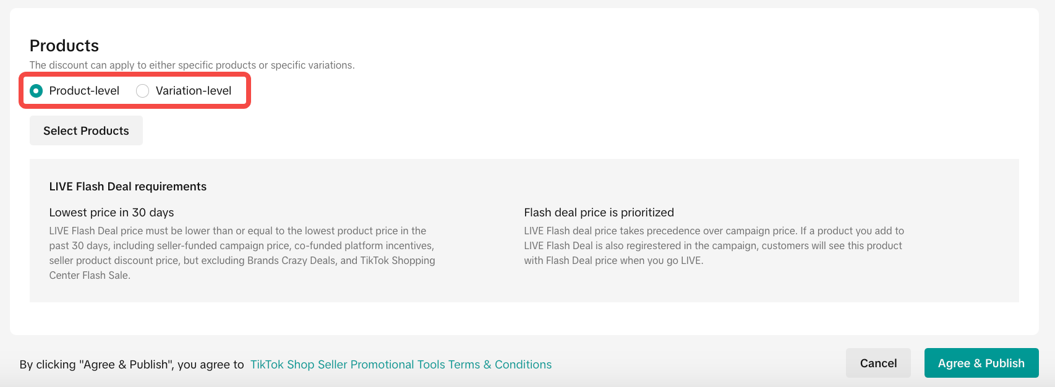Select the Product-level radio button
Screen dimensions: 1055x387
coord(36,91)
